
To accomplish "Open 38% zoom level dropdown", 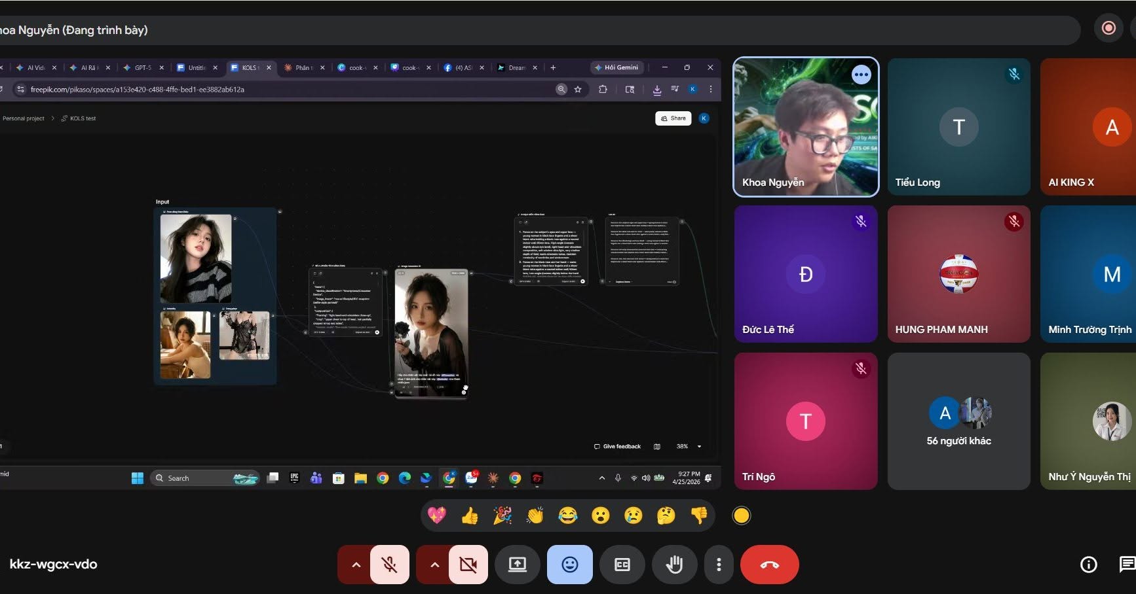I will coord(689,446).
